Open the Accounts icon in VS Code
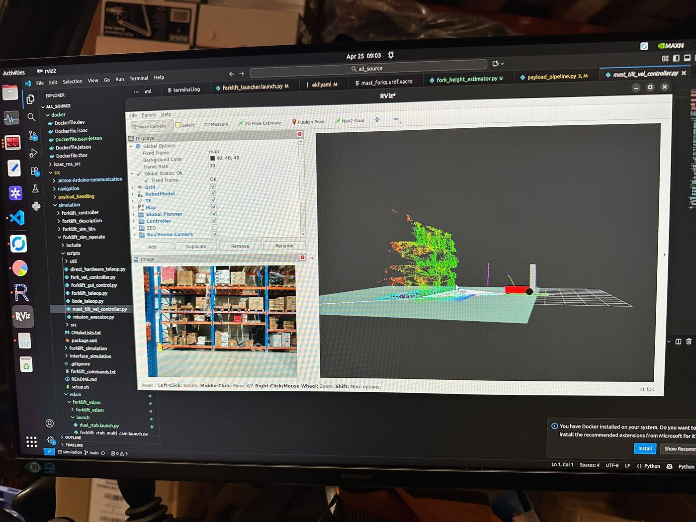The height and width of the screenshot is (522, 696). (50, 423)
